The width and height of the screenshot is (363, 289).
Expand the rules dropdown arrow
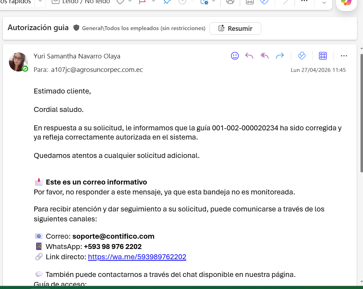[x=214, y=1]
